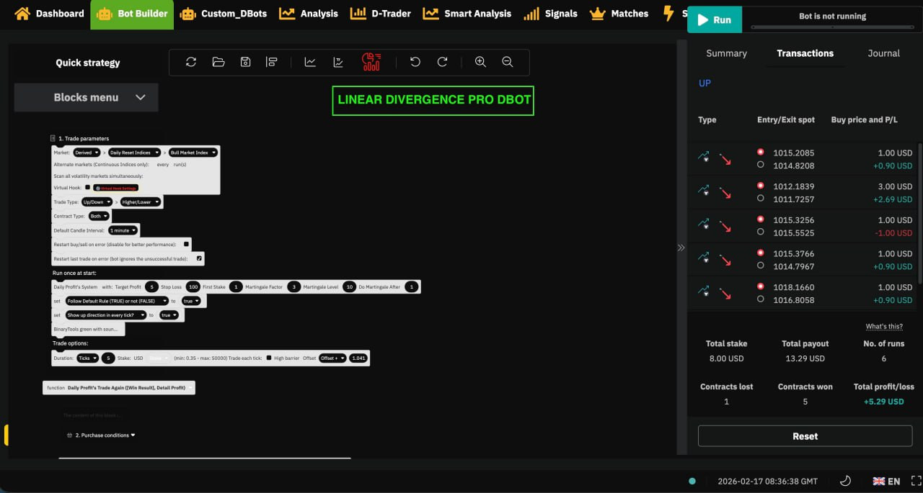Toggle the Virtual Hook checkbox
923x493 pixels.
pos(88,187)
